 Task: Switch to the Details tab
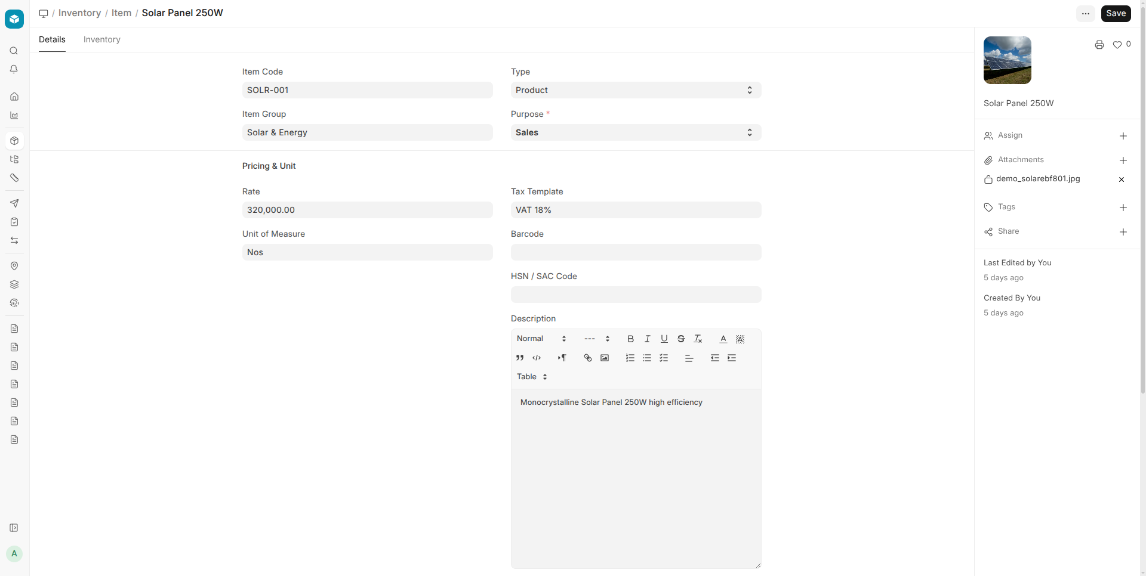(x=52, y=39)
